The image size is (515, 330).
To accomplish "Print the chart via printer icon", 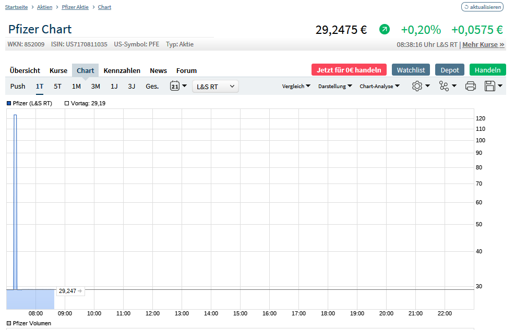I will coord(470,86).
